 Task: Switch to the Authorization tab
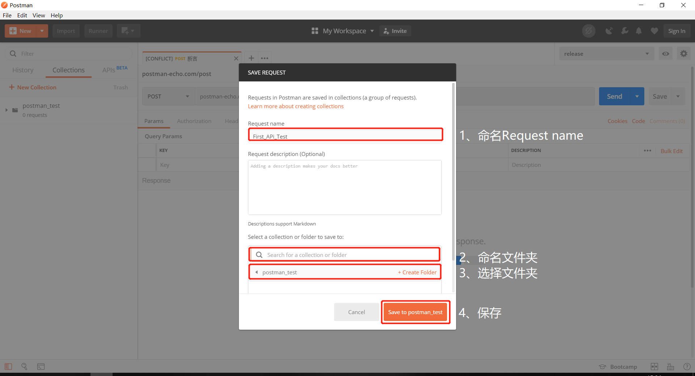[x=194, y=121]
